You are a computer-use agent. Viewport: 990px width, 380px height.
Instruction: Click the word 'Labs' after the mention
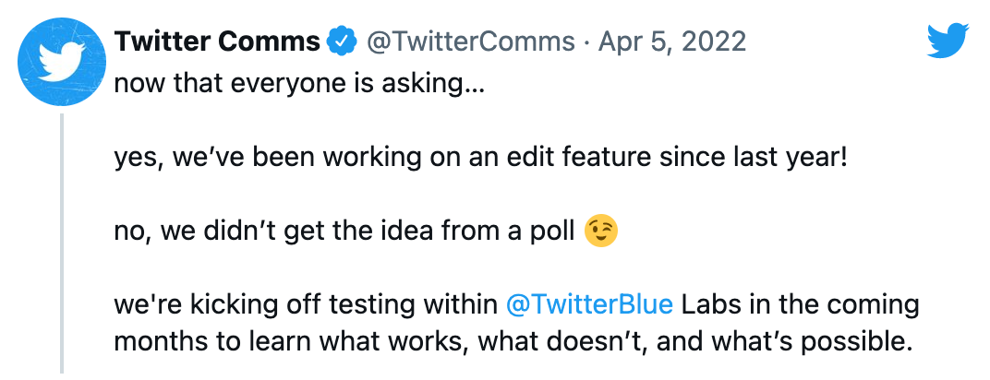(x=711, y=305)
